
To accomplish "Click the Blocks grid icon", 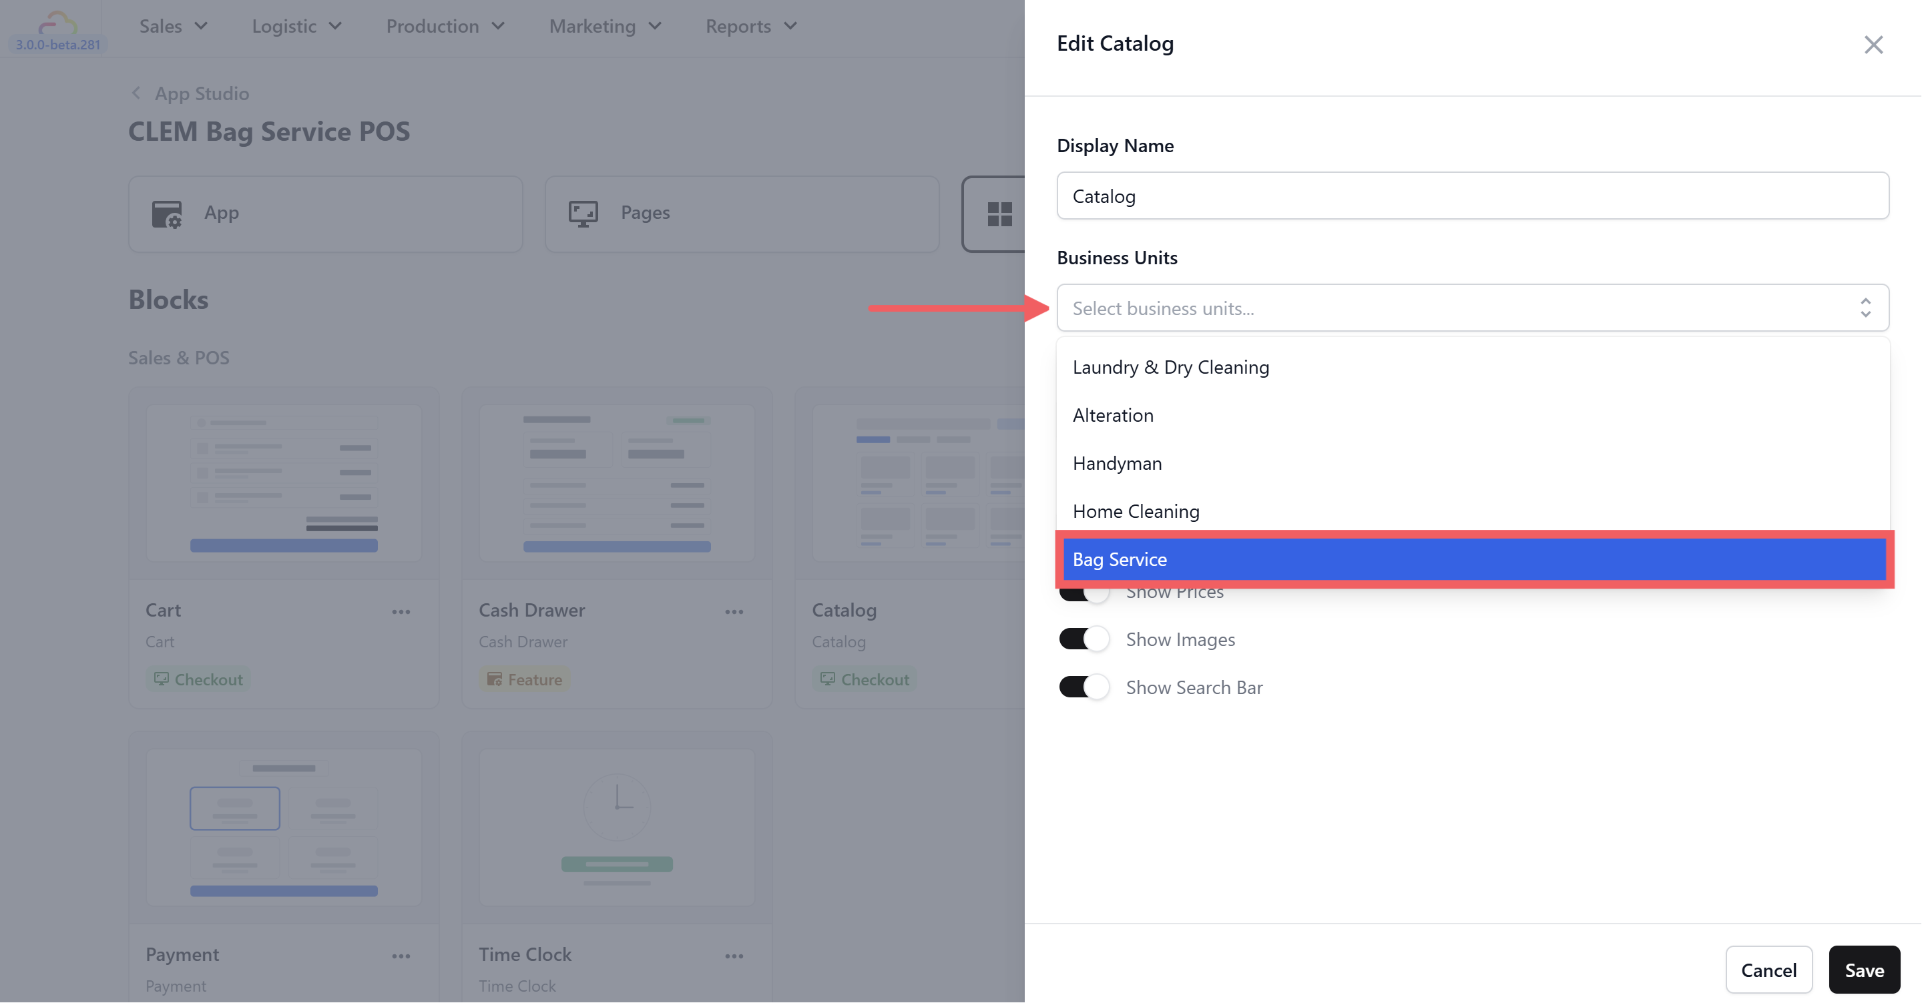I will (x=999, y=214).
